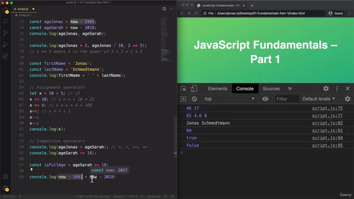
Task: Click the 'UTF-8' encoding status entry
Action: [x=133, y=196]
